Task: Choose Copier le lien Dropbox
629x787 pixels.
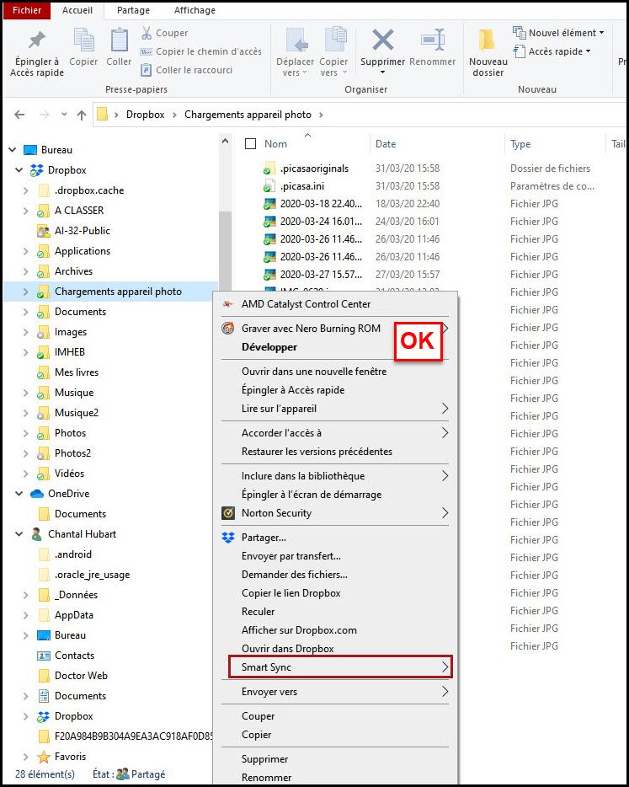Action: pos(291,593)
